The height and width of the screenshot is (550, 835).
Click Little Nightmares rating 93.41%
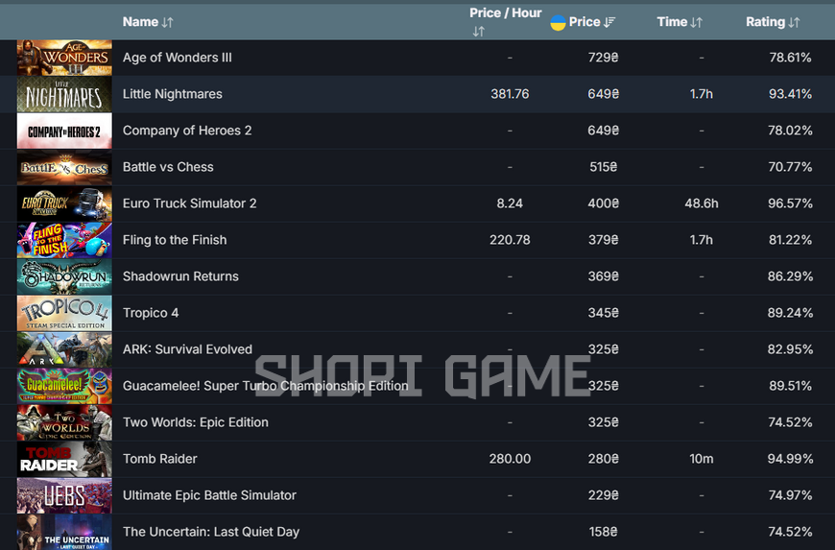click(790, 94)
